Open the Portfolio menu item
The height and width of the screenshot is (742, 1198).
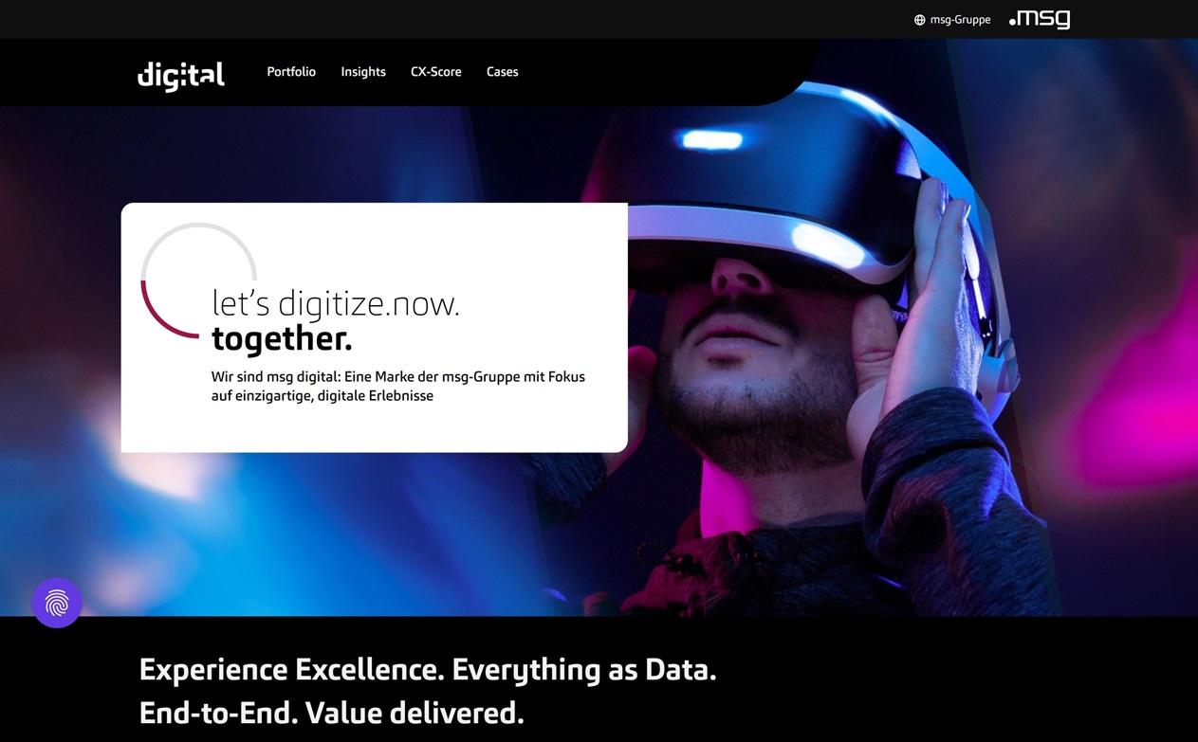tap(291, 72)
